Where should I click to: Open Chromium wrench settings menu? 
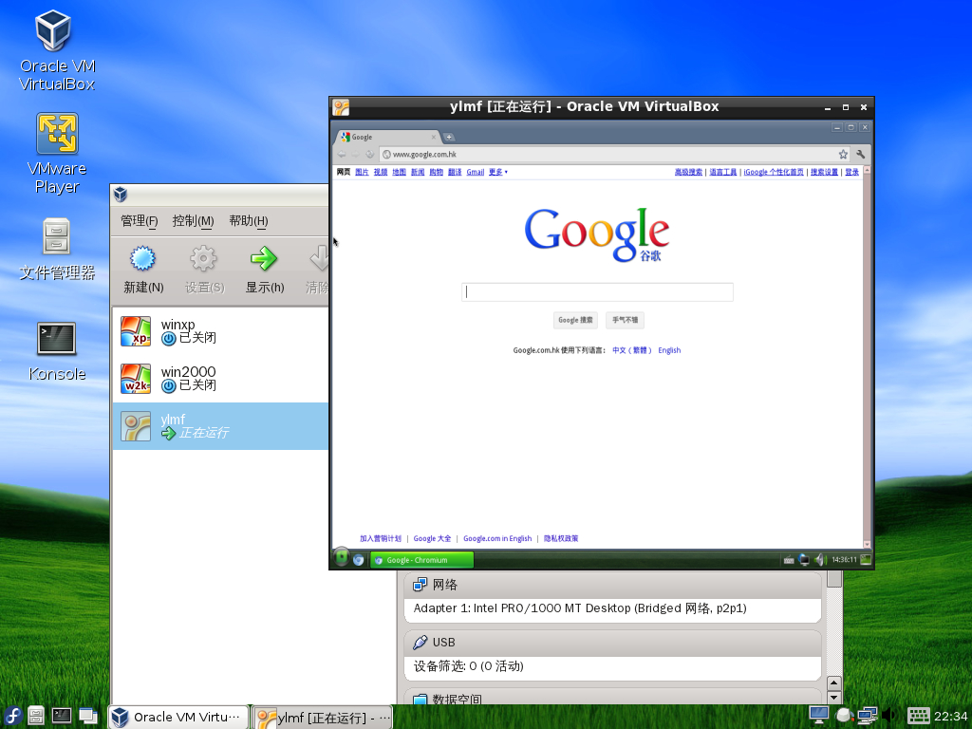(860, 155)
